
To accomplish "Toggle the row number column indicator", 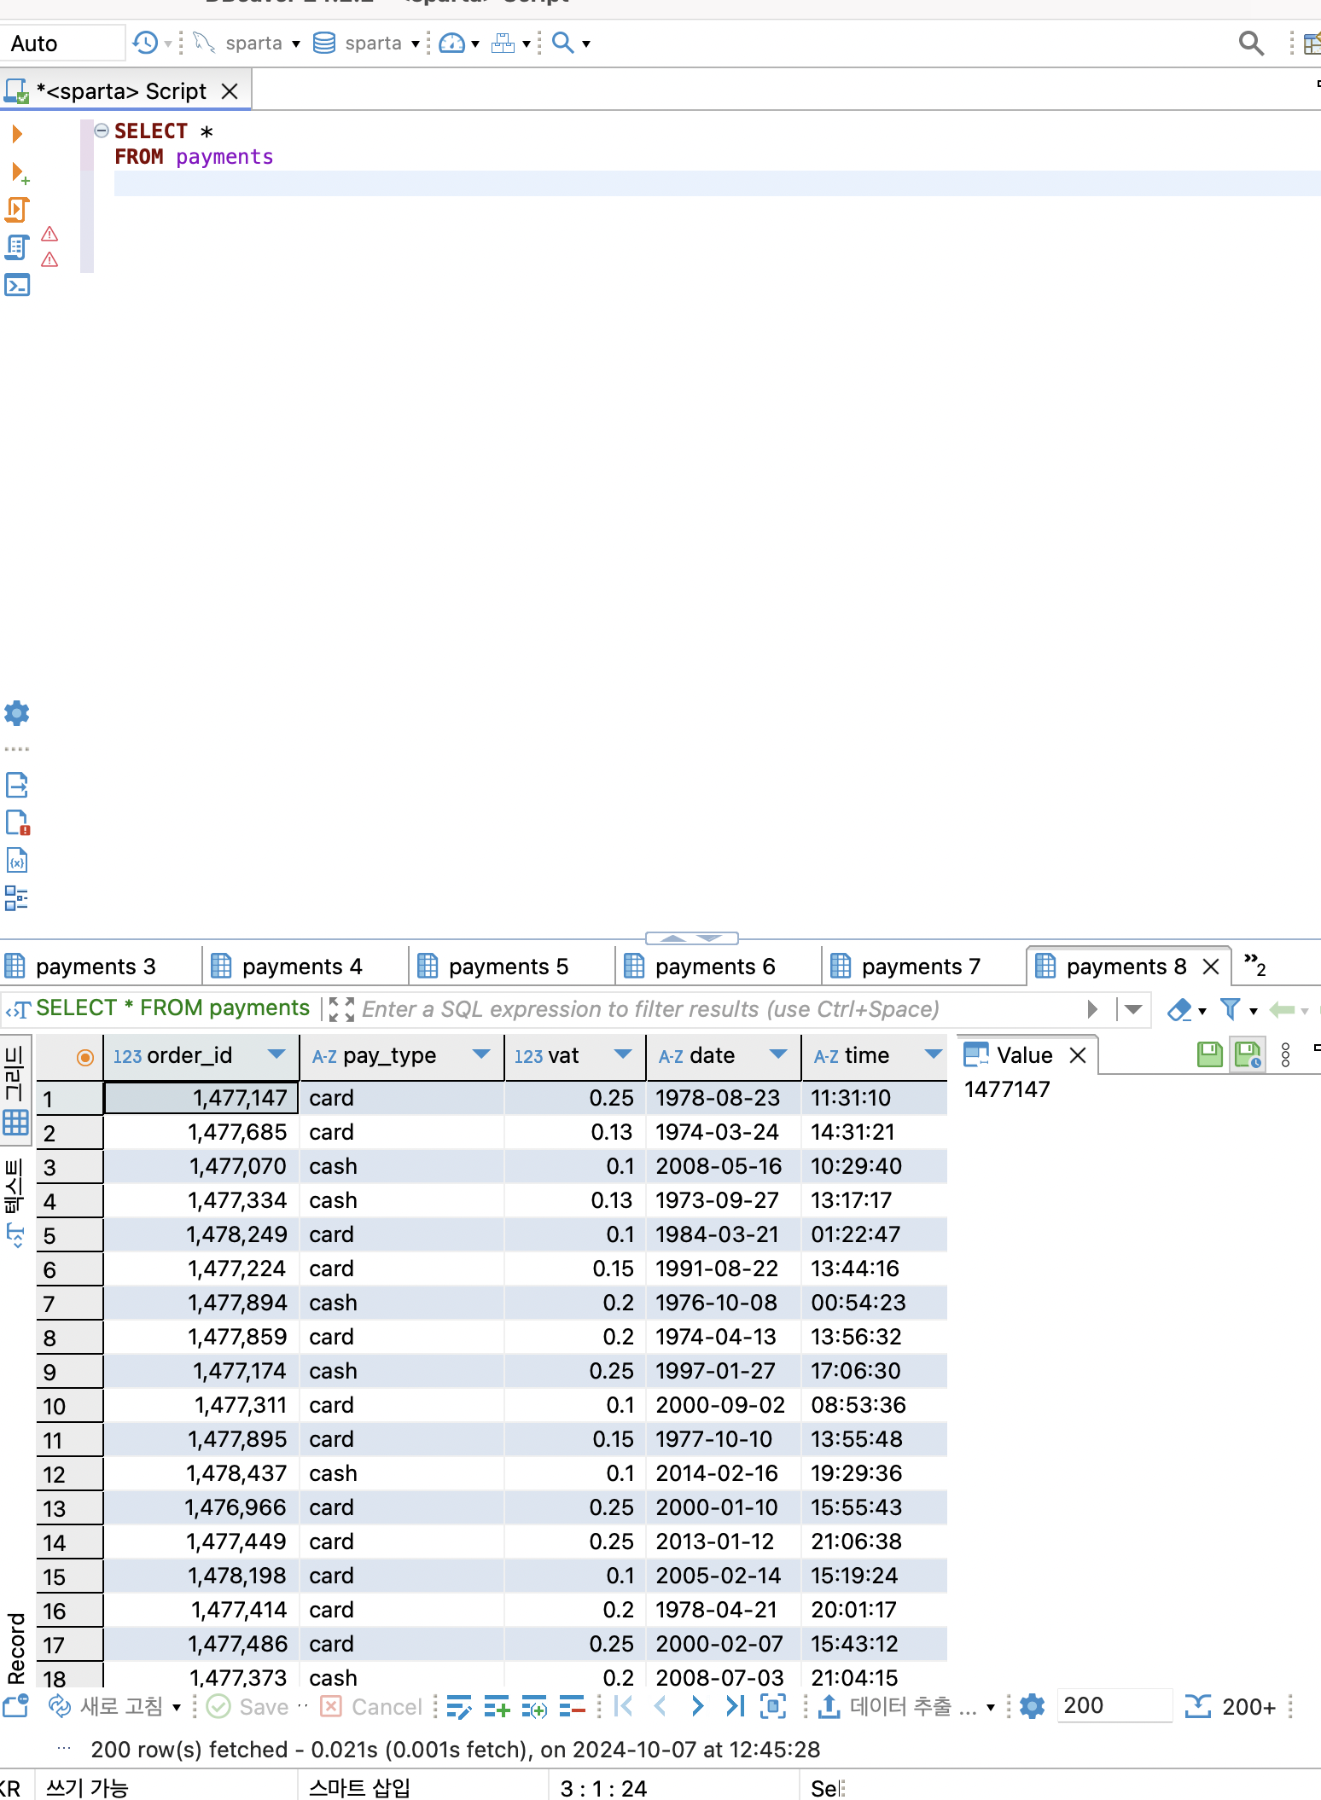I will (84, 1057).
